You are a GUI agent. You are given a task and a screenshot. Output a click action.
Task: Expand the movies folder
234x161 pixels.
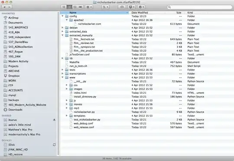67,104
